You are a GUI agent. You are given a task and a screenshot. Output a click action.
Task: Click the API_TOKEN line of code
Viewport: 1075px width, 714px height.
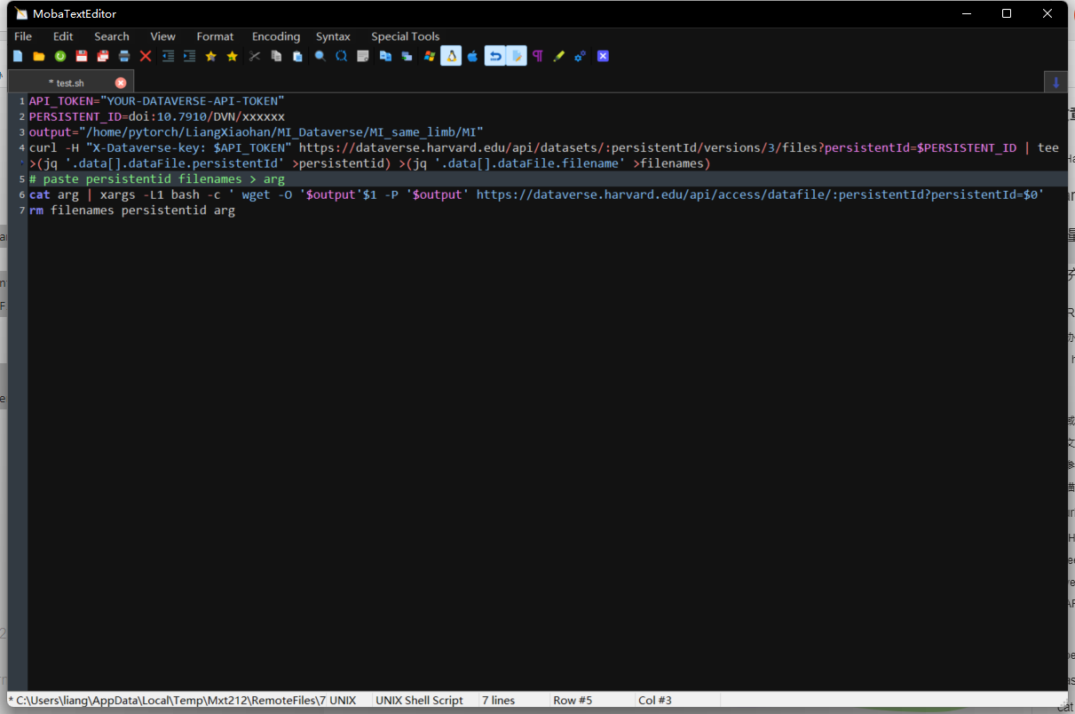click(x=156, y=101)
